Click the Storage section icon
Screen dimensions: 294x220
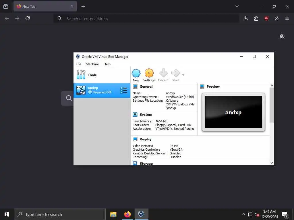[x=135, y=163]
